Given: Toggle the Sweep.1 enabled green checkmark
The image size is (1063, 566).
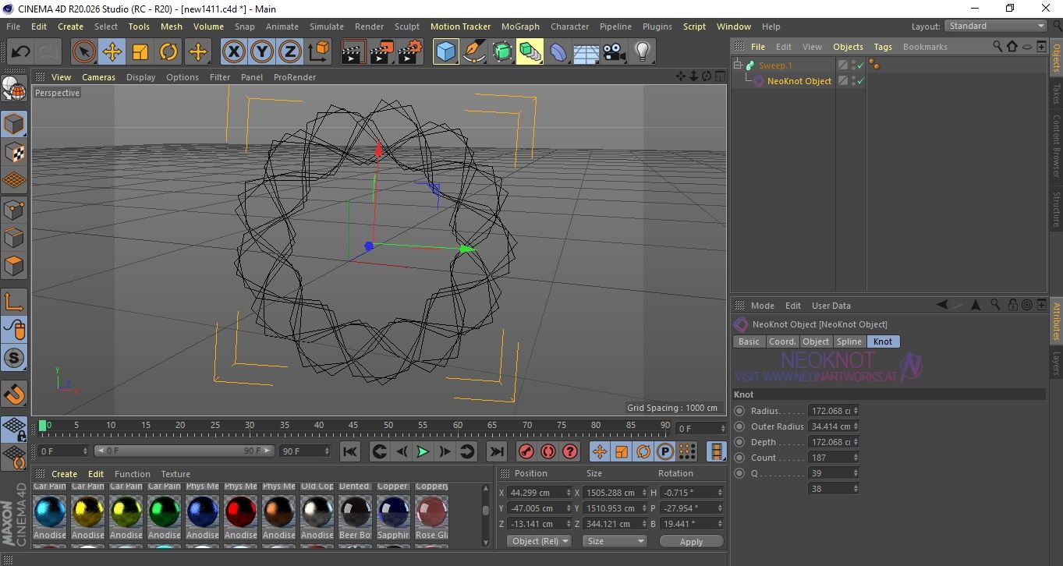Looking at the screenshot, I should tap(861, 65).
